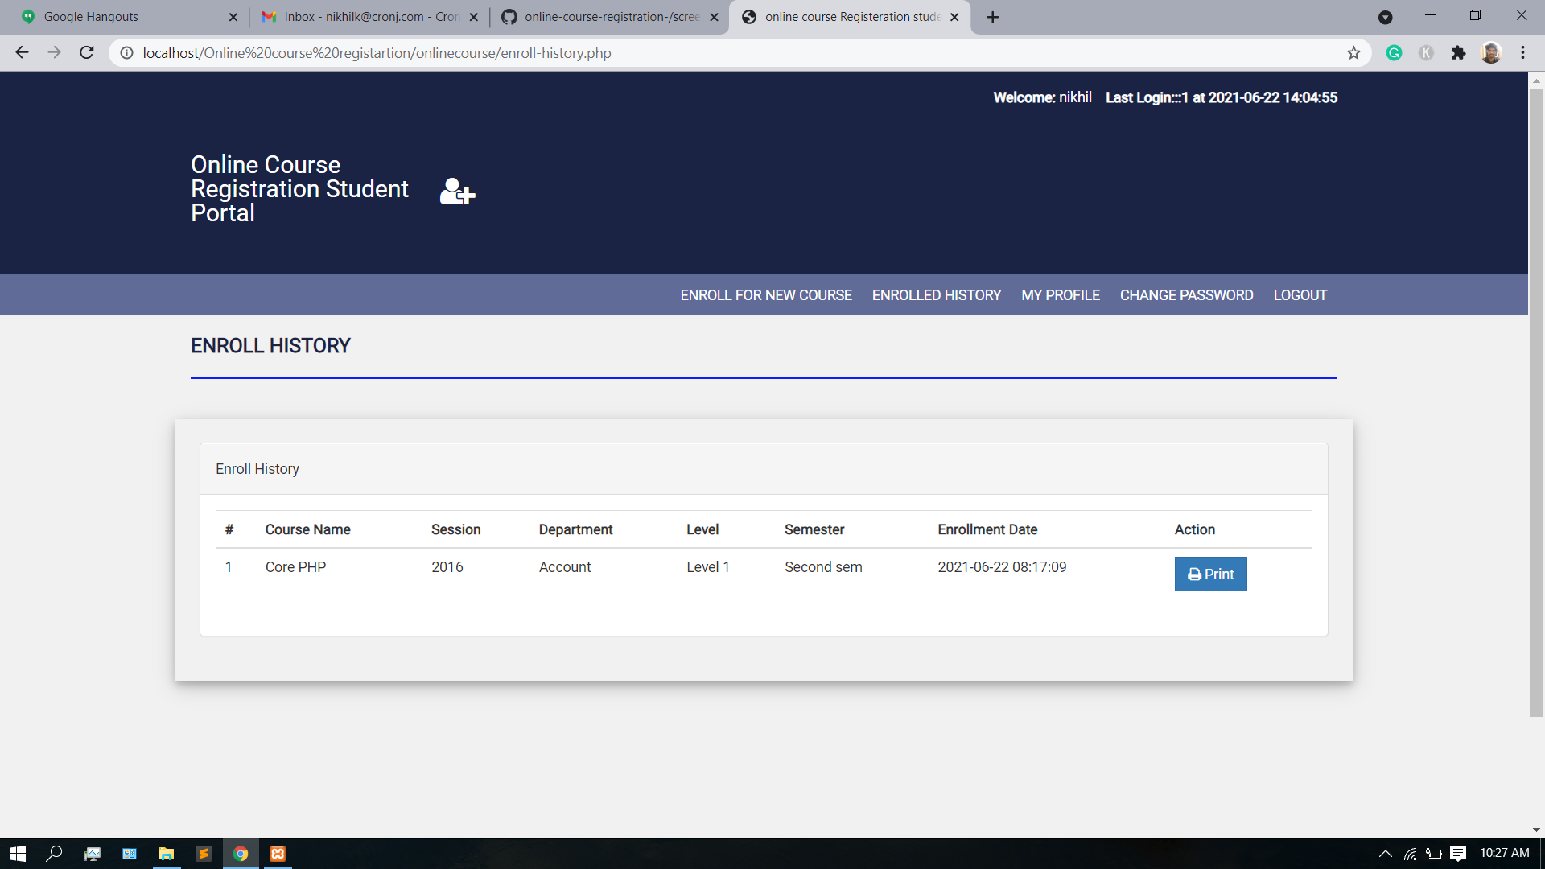The height and width of the screenshot is (869, 1545).
Task: Click the Logout link
Action: click(1300, 295)
